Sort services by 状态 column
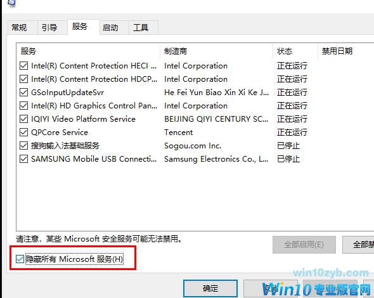The height and width of the screenshot is (298, 374). pos(295,51)
